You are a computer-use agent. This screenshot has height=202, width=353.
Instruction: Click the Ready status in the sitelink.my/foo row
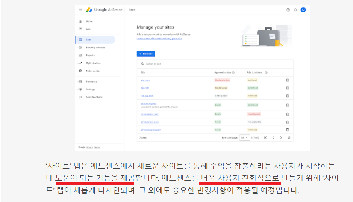[x=218, y=105]
